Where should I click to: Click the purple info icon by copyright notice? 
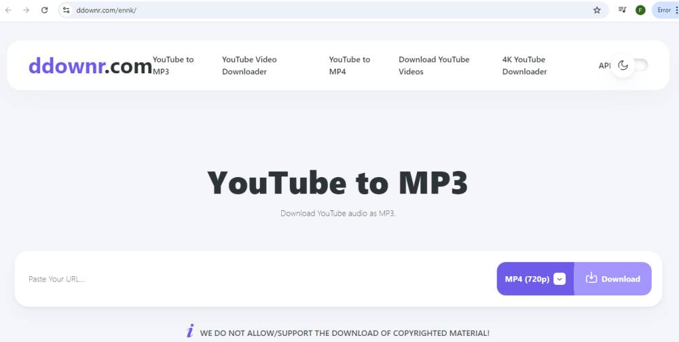coord(190,331)
